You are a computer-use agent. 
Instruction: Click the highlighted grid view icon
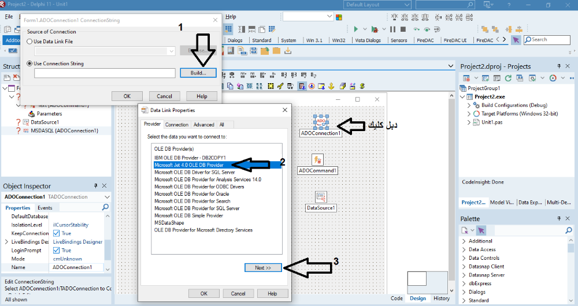pyautogui.click(x=228, y=29)
